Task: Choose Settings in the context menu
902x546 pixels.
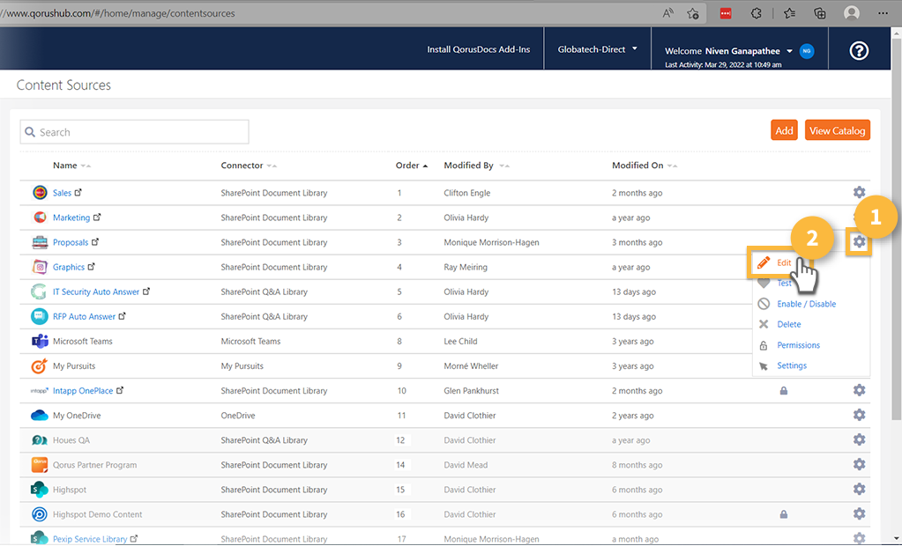Action: 792,365
